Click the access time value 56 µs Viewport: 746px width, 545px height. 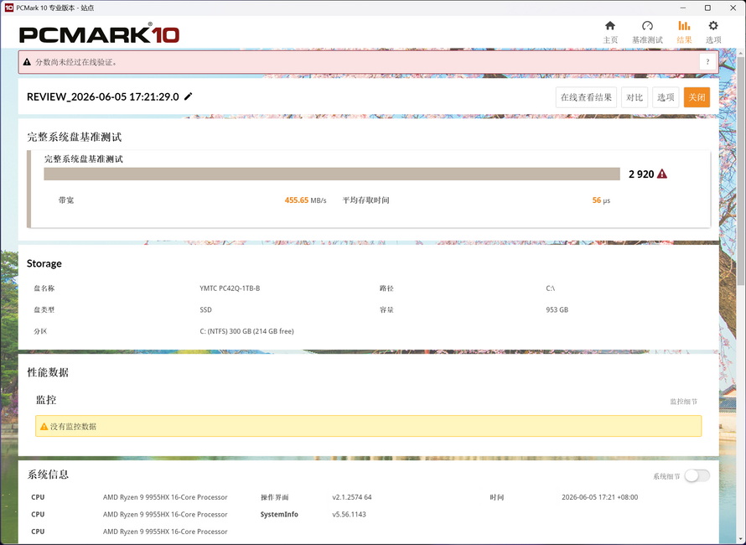(x=601, y=200)
